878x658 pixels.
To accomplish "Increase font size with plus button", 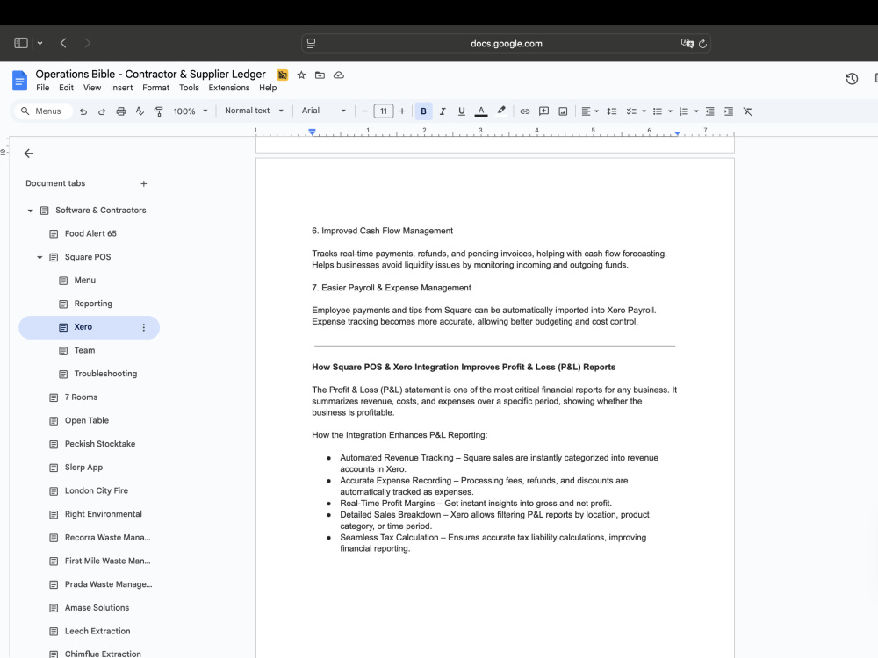I will [402, 111].
